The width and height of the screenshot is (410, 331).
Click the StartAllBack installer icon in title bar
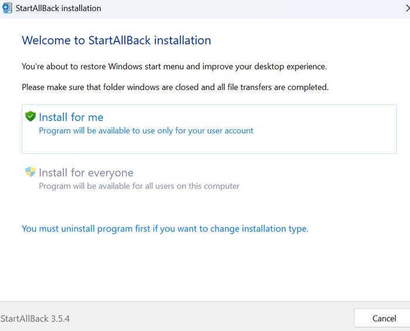tap(7, 8)
